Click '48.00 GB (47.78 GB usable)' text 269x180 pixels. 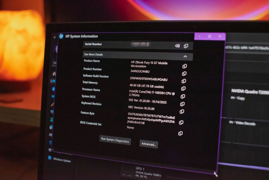(147, 86)
